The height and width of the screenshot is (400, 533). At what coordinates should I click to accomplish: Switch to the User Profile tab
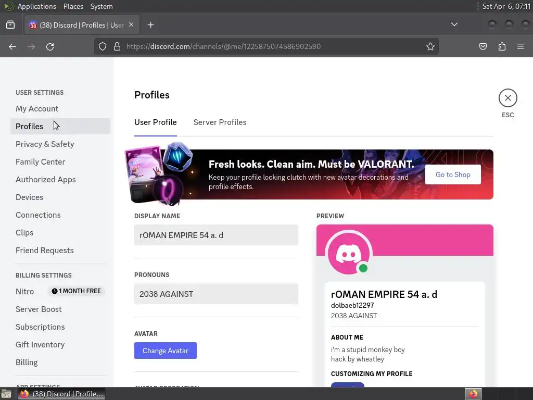[x=155, y=122]
